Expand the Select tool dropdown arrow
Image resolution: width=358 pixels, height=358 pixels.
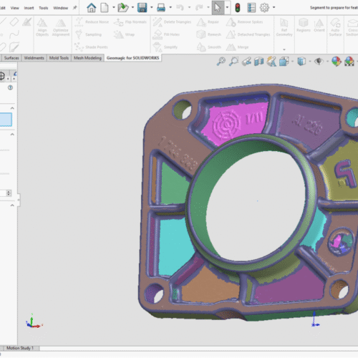227,7
